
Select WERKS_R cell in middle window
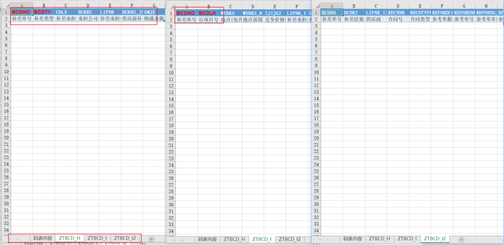tap(252, 13)
